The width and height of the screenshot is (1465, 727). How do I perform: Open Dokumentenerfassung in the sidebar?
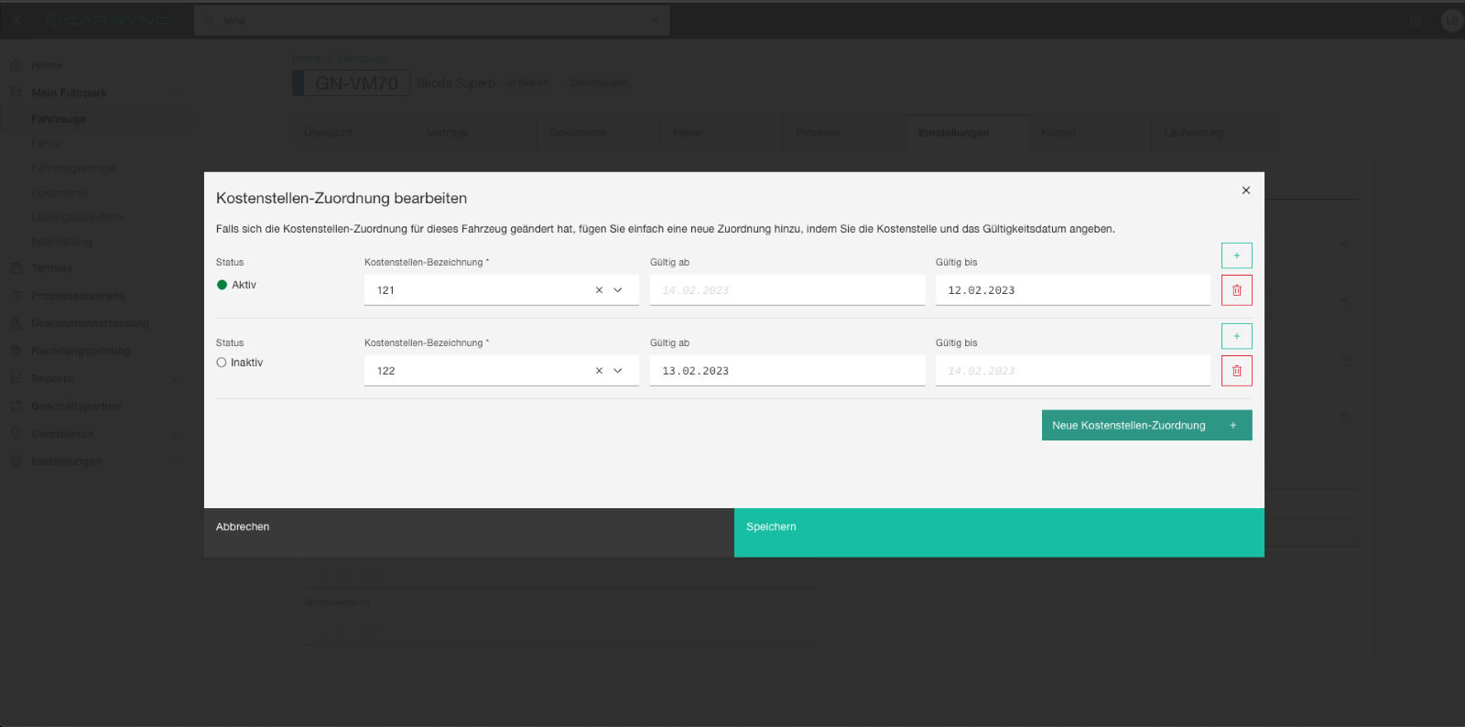coord(90,323)
